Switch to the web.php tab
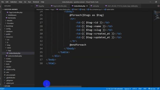Image resolution: width=160 pixels, height=90 pixels. (x=96, y=6)
